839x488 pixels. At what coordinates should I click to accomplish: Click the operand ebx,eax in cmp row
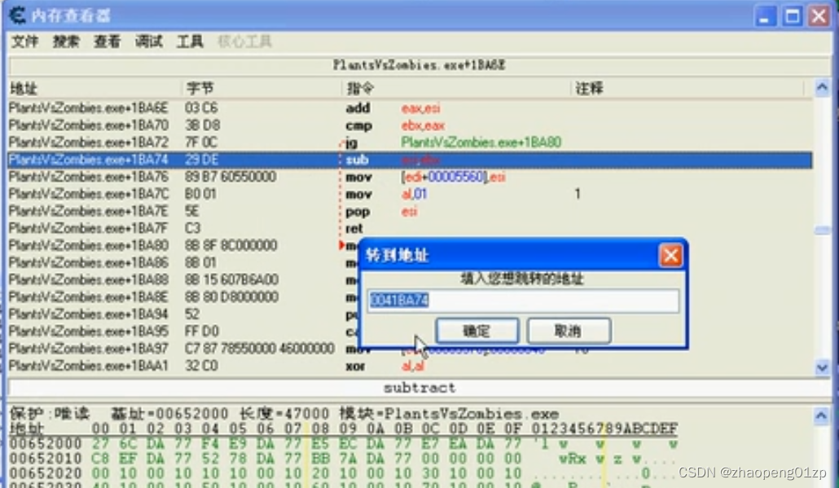point(423,125)
